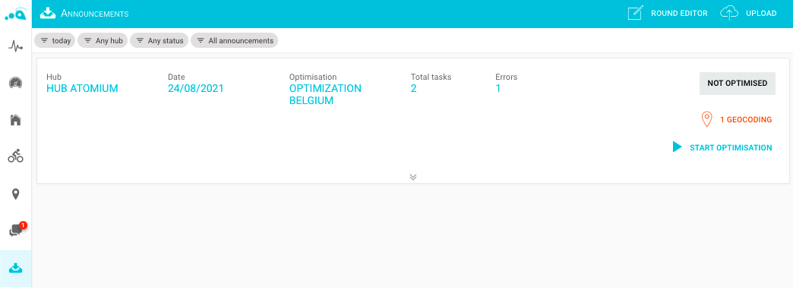Viewport: 793px width, 288px height.
Task: Click the date 24/08/2021
Action: pos(196,89)
